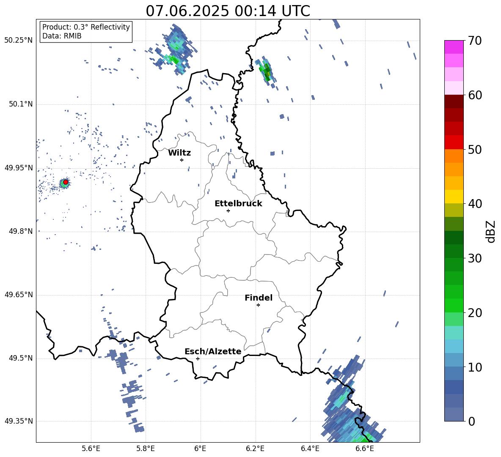Click the 49.95°N latitude label

pyautogui.click(x=19, y=168)
